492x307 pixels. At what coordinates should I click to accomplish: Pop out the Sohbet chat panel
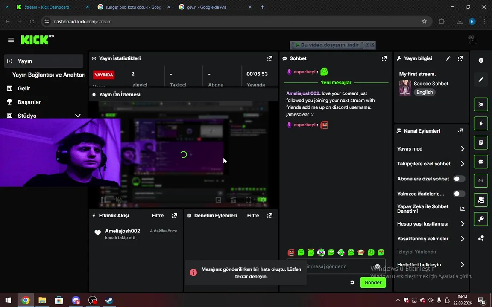point(384,58)
